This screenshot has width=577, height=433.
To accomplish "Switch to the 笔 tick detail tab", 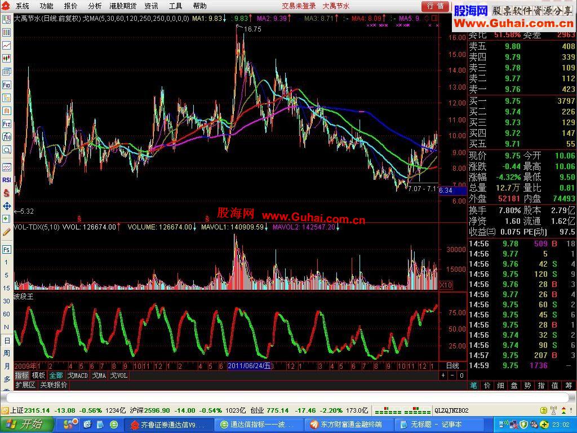I will coord(473,385).
